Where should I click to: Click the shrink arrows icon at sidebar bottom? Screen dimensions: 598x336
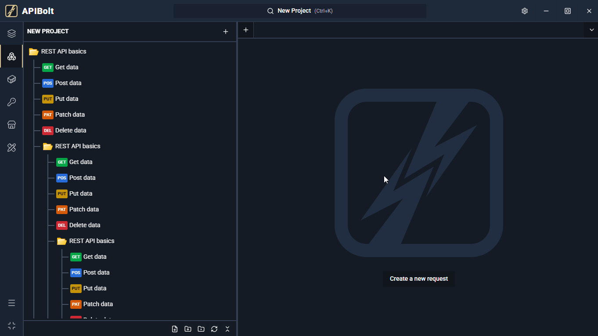[12, 326]
